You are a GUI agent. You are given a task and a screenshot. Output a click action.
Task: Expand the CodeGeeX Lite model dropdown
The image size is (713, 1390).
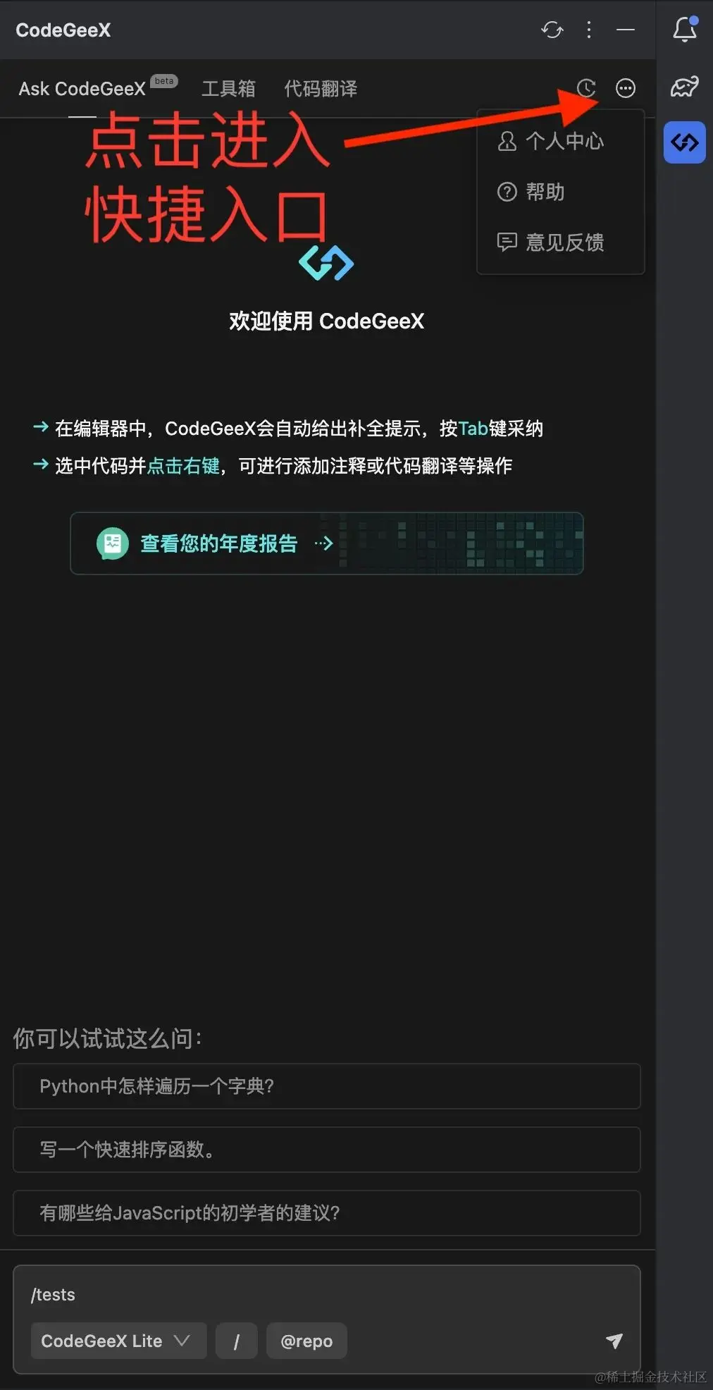point(118,1341)
